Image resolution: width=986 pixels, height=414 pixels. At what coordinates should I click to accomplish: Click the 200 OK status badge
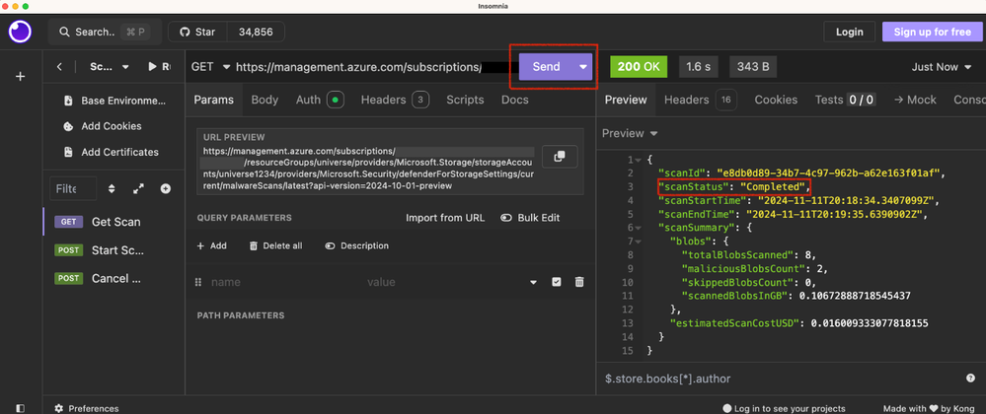641,67
